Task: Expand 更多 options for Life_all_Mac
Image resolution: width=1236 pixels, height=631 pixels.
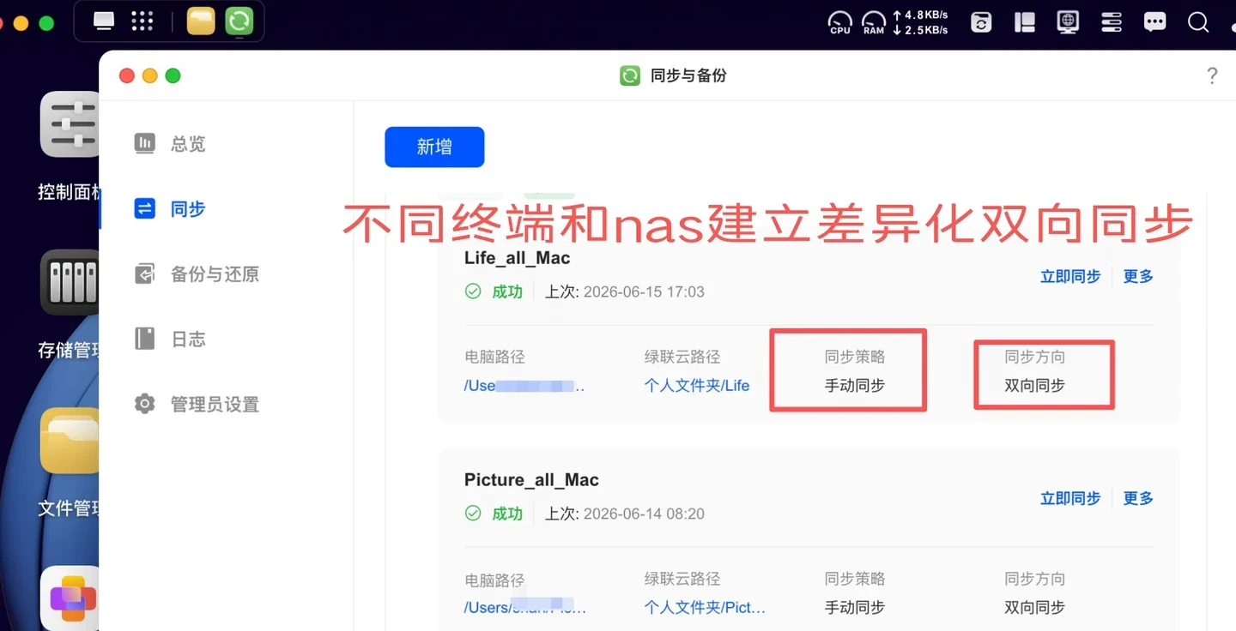Action: point(1138,276)
